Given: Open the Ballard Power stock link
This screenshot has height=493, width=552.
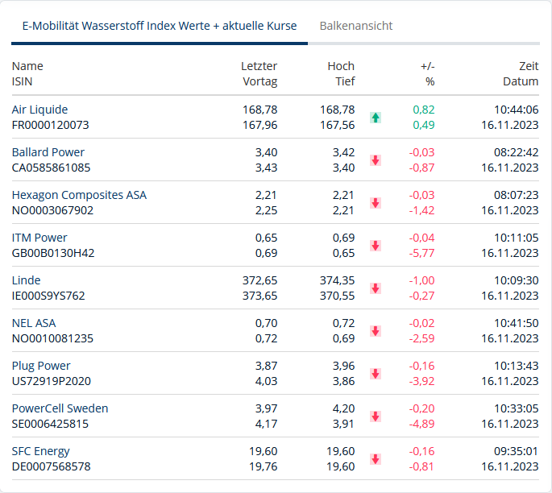Looking at the screenshot, I should click(x=48, y=152).
